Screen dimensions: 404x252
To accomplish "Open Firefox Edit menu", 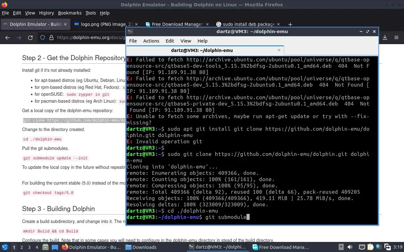I will [x=17, y=13].
